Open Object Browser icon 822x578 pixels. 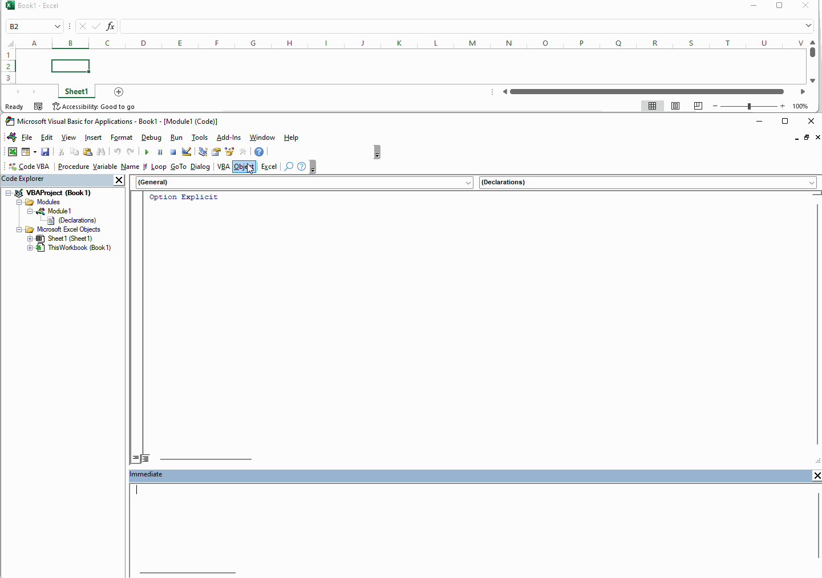pyautogui.click(x=229, y=152)
